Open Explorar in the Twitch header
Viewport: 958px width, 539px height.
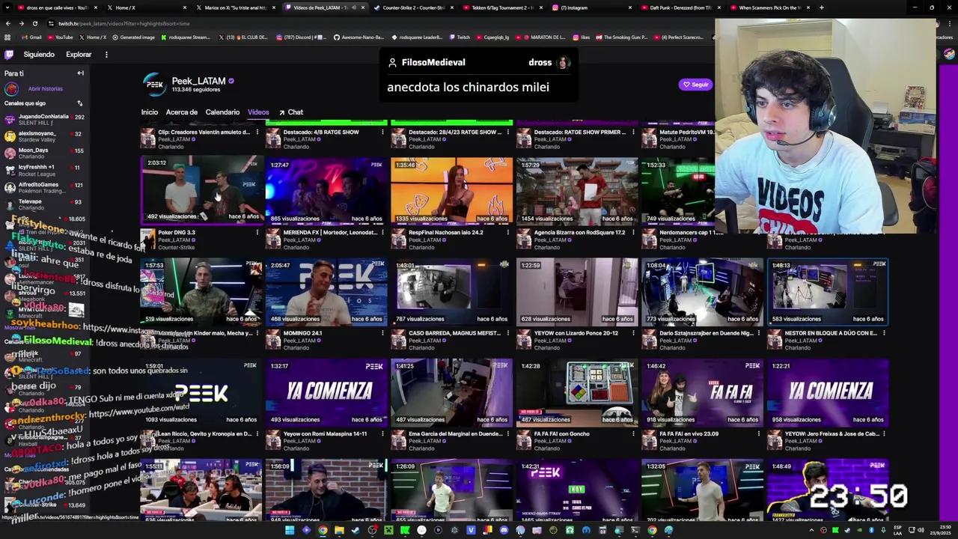click(79, 55)
